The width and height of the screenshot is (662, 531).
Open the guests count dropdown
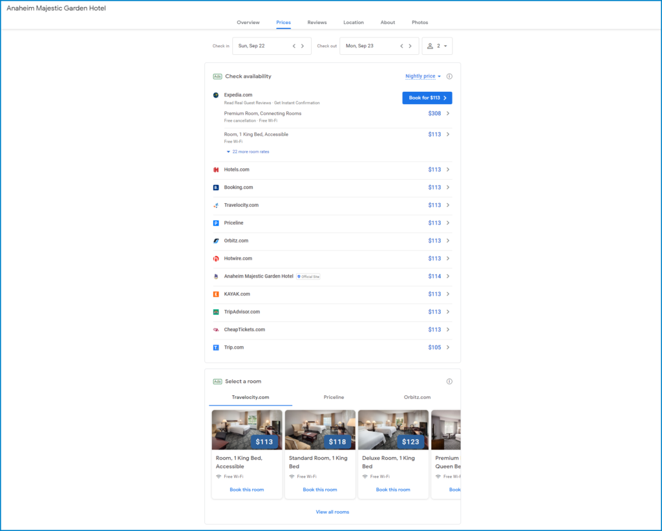click(x=437, y=46)
